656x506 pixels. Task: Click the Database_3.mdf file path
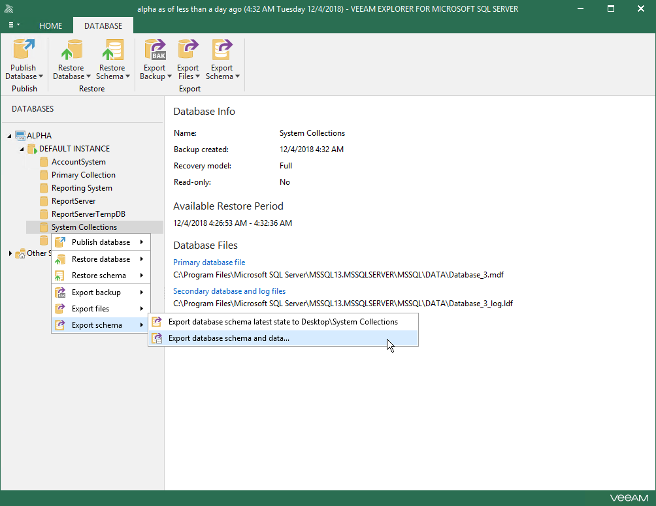[x=338, y=275]
